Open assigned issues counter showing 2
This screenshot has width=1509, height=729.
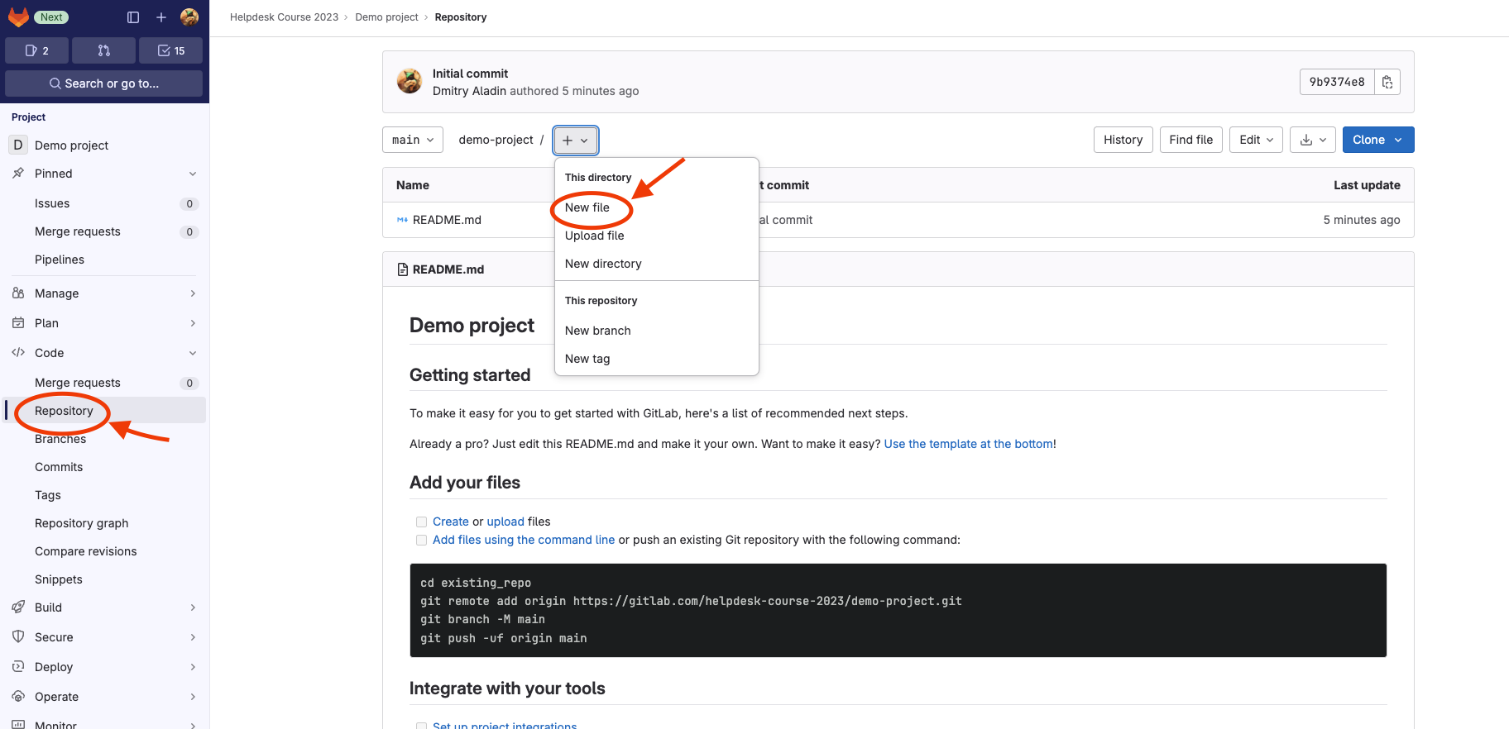[36, 50]
